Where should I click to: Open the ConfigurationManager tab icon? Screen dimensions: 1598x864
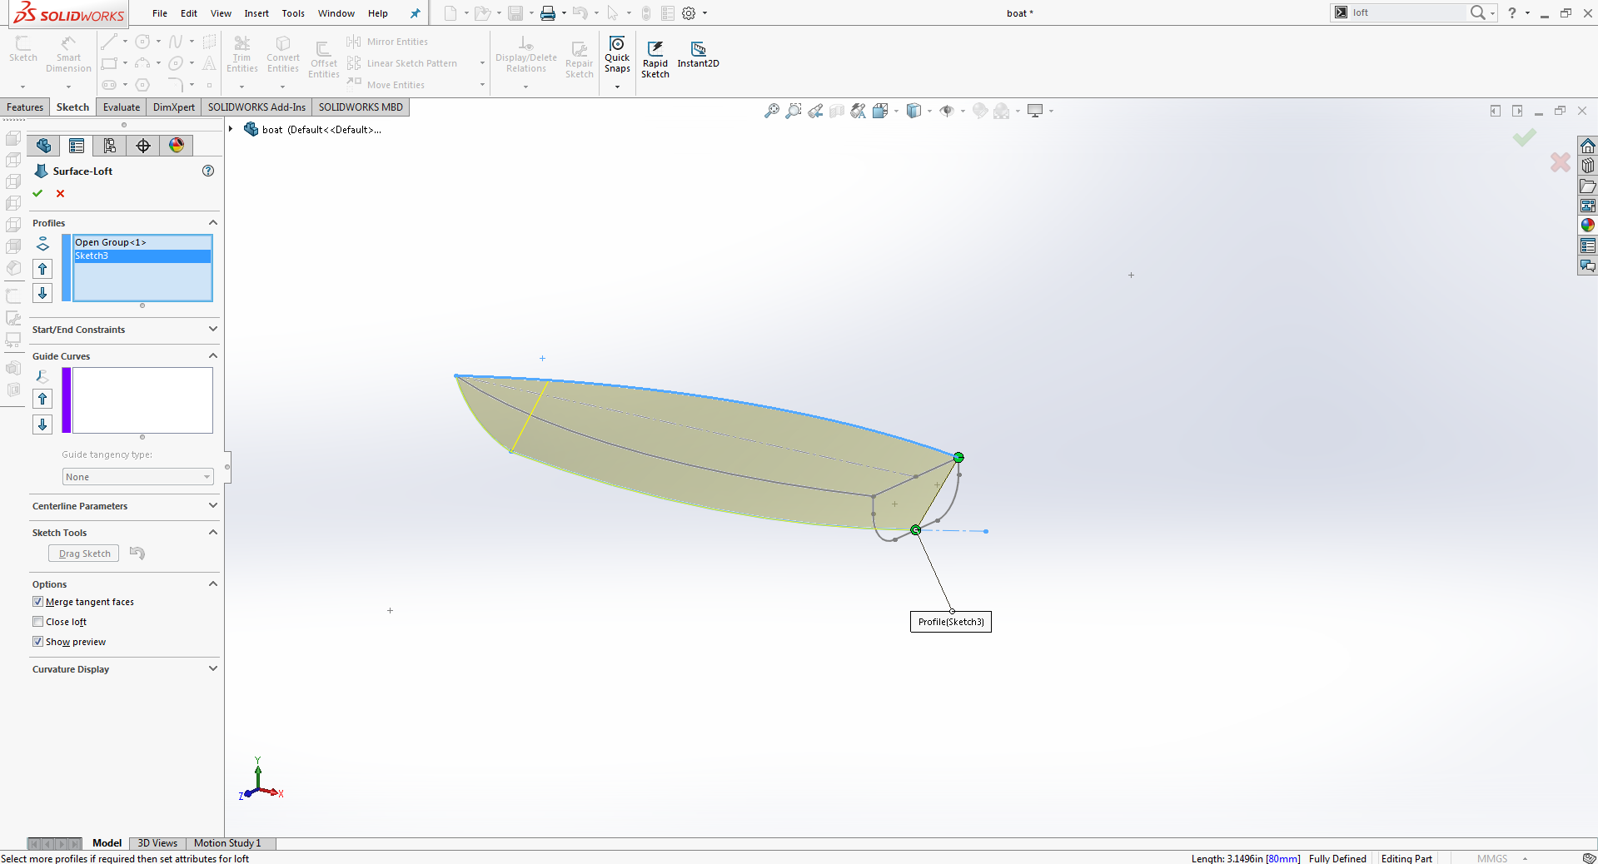click(x=110, y=146)
